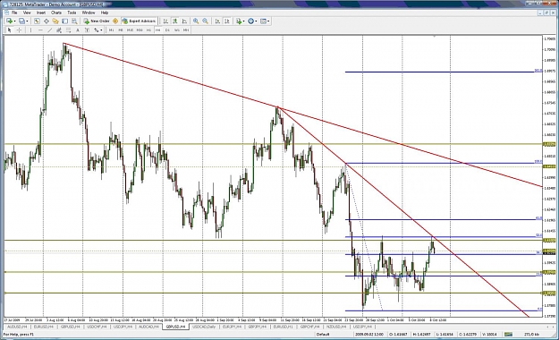The height and width of the screenshot is (340, 559).
Task: Set timeframe to W1
Action: (x=177, y=30)
